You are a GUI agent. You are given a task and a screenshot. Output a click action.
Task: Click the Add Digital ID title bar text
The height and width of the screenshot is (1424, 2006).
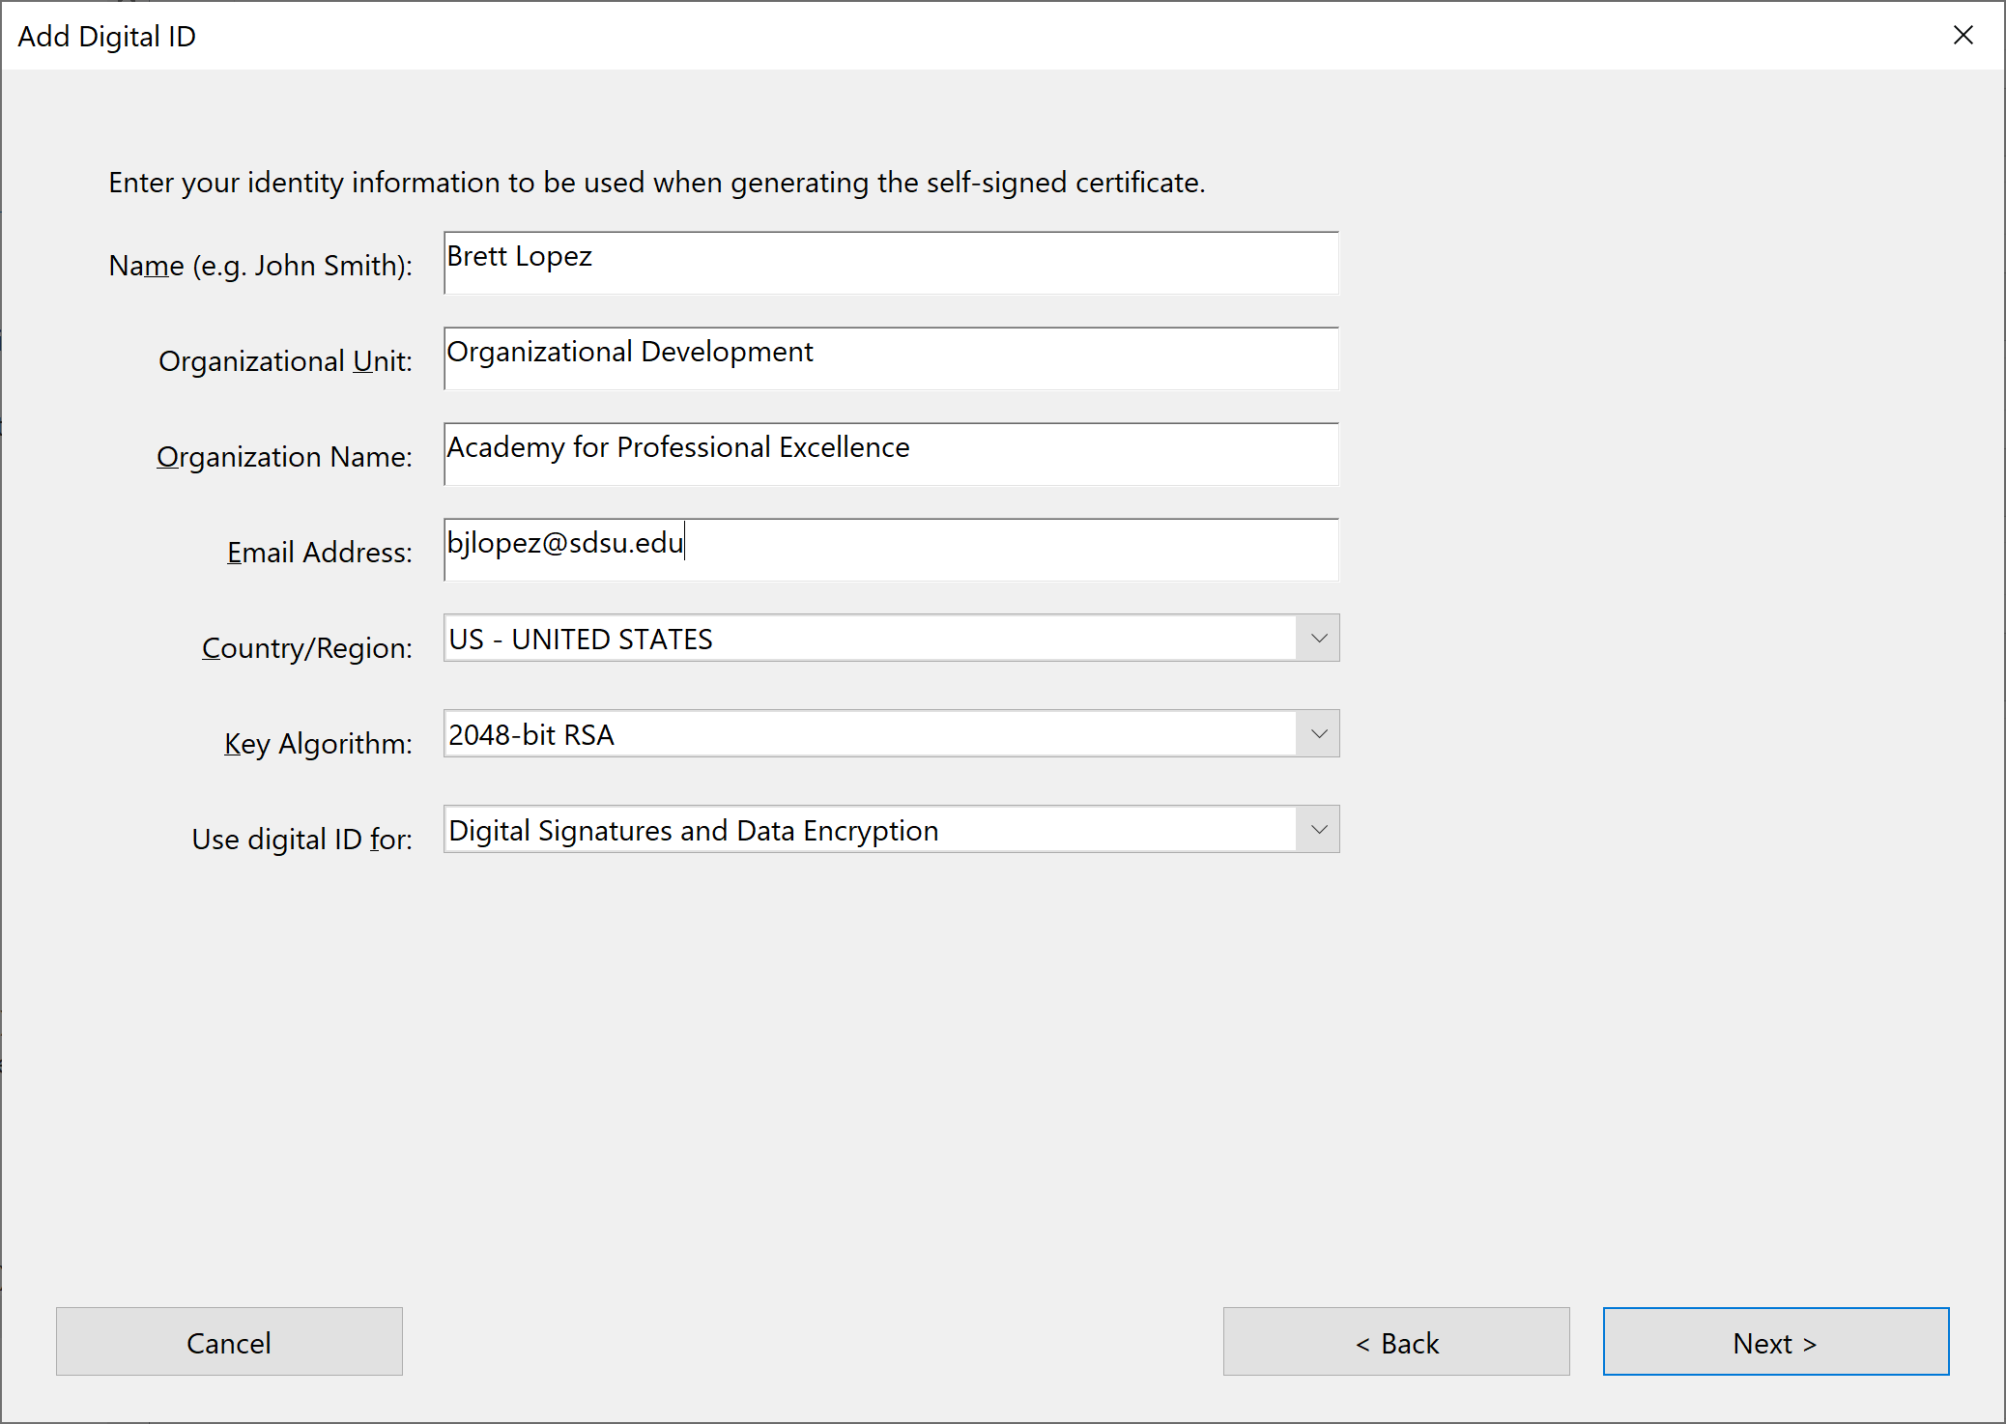coord(106,37)
